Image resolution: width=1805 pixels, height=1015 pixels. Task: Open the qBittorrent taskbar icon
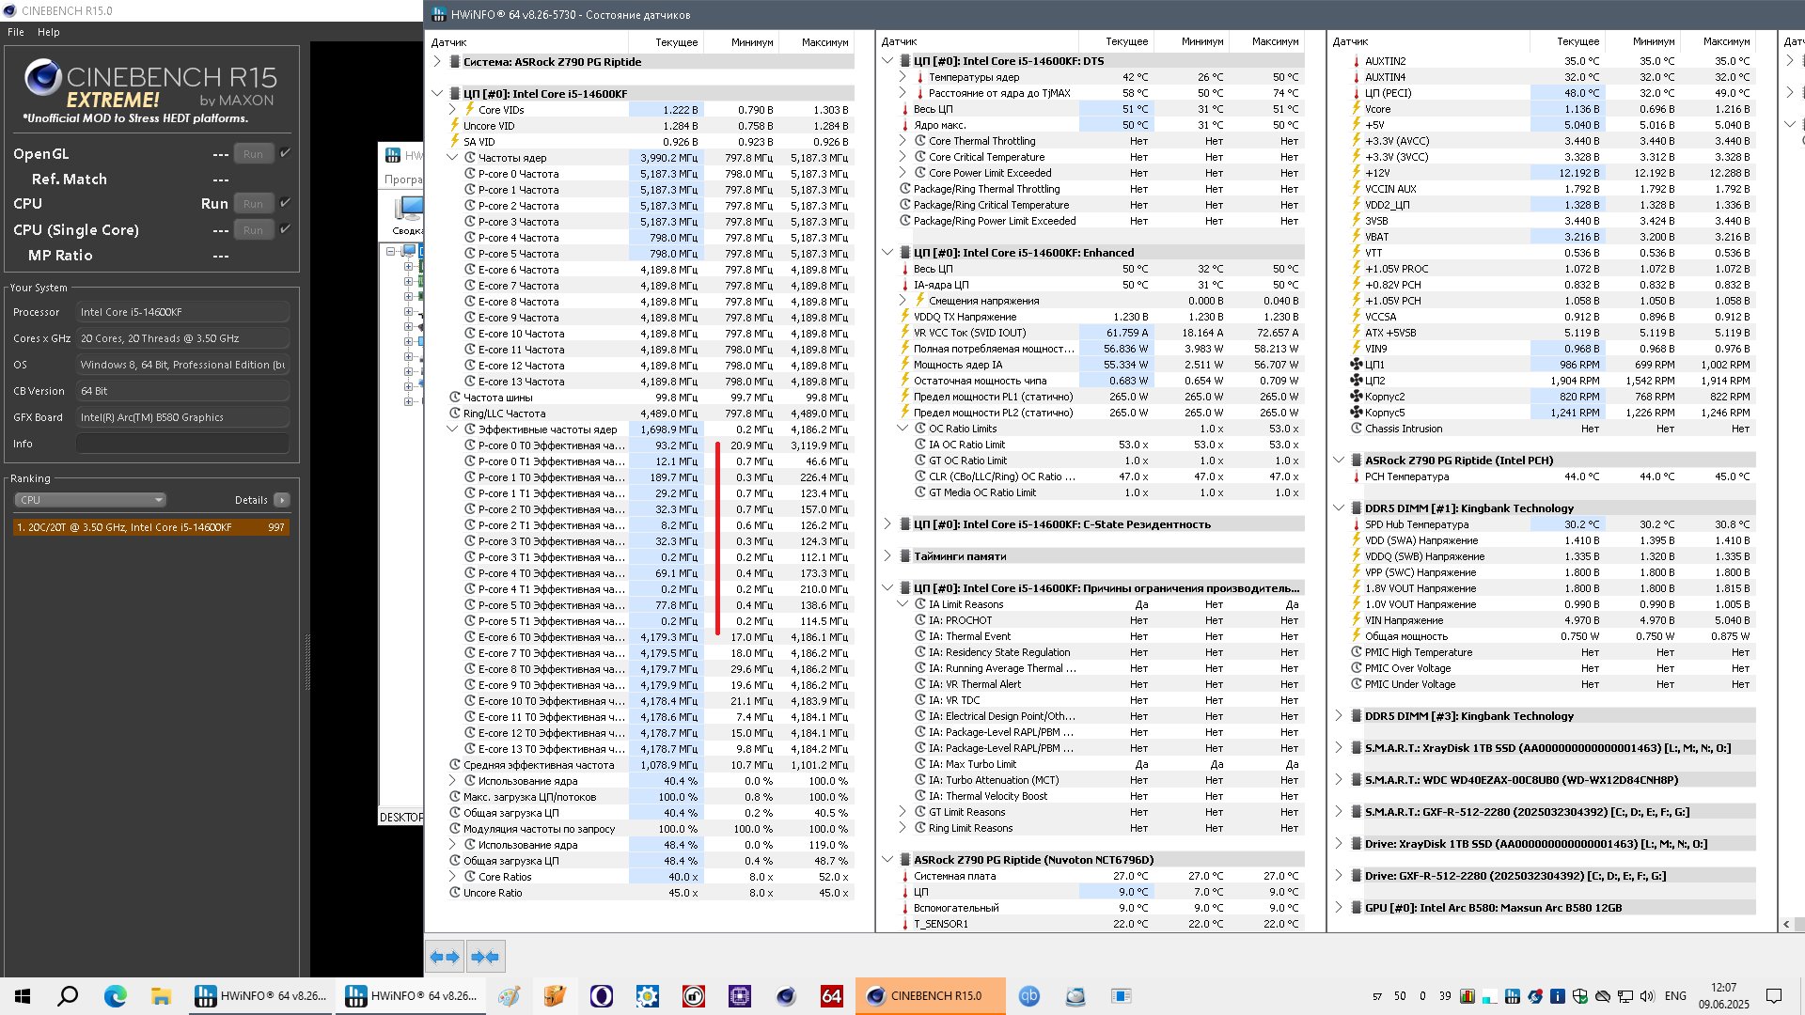pyautogui.click(x=1029, y=996)
